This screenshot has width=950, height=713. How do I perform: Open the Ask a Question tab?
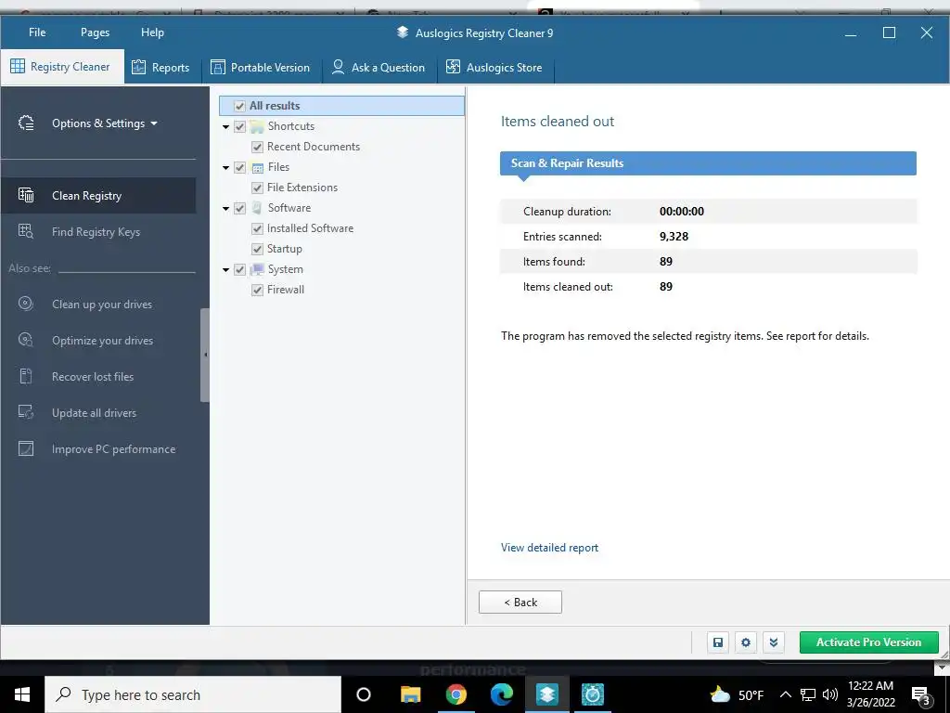(379, 67)
